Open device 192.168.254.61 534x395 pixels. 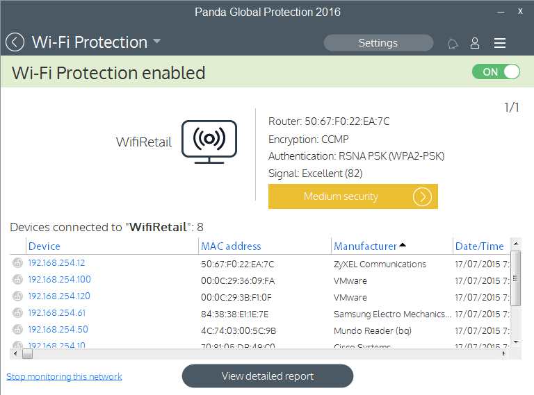[56, 312]
